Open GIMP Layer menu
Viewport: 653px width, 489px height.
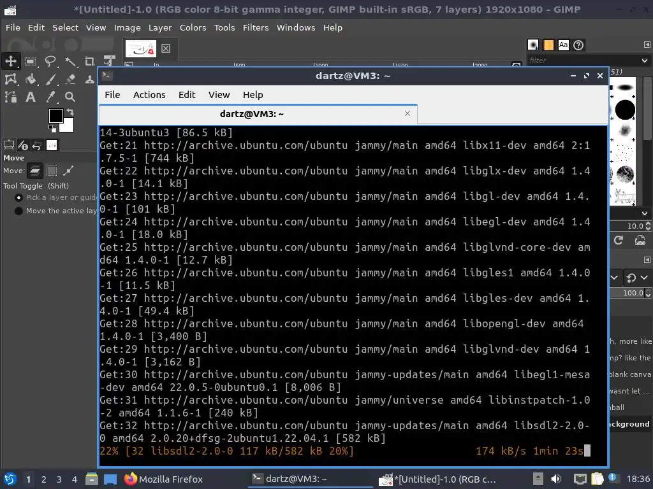point(160,27)
